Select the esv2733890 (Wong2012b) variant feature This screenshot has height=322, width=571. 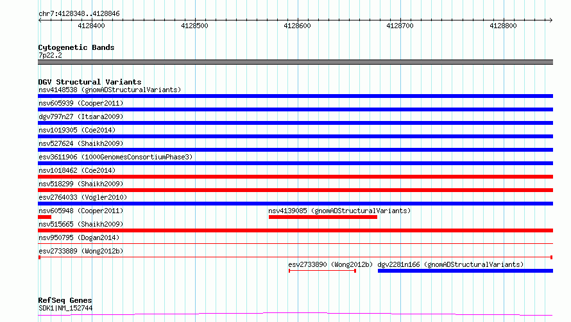pos(322,271)
